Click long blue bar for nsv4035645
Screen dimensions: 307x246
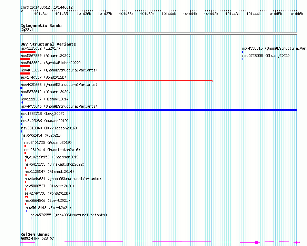[x=159, y=110]
